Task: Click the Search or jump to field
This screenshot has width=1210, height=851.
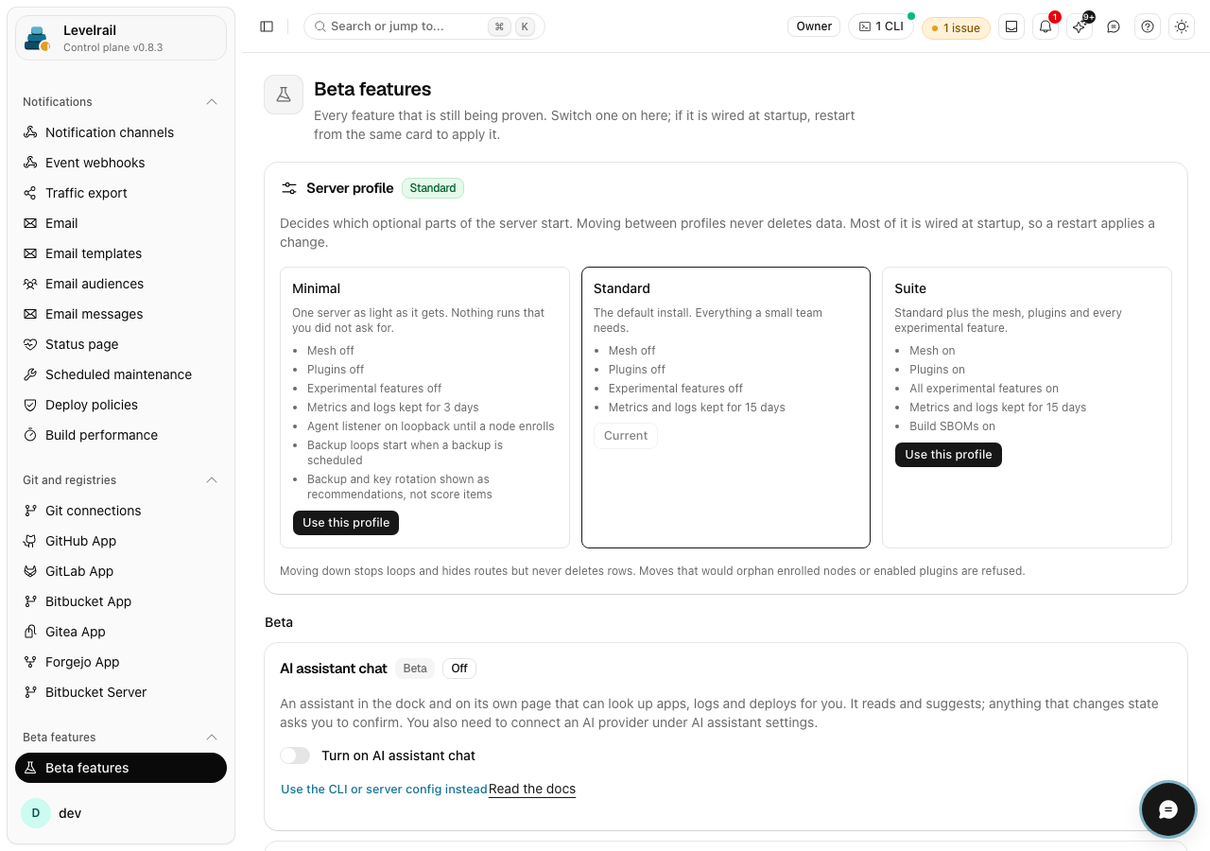Action: coord(424,26)
